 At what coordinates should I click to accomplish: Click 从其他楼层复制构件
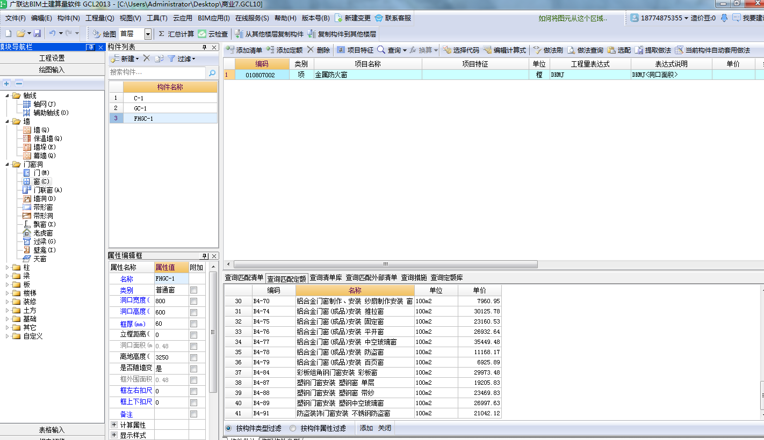pyautogui.click(x=269, y=34)
